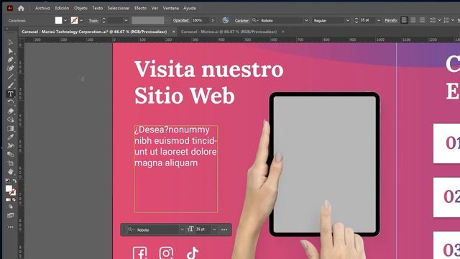This screenshot has height=259, width=460.
Task: Expand the opacity slider arrow
Action: [213, 21]
